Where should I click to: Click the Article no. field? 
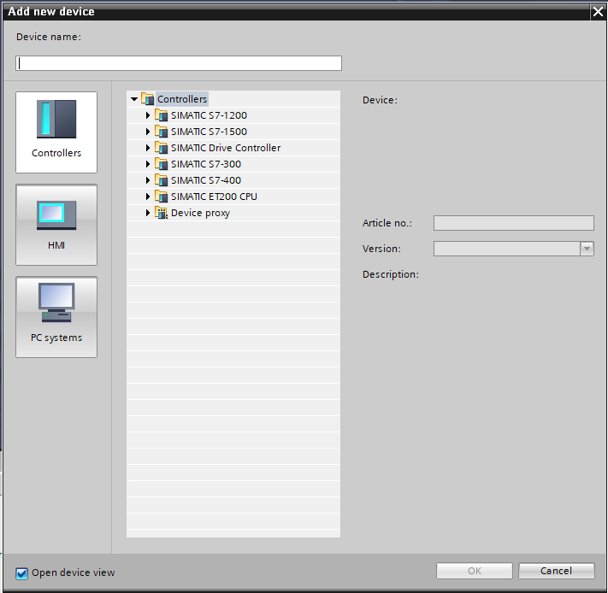513,223
